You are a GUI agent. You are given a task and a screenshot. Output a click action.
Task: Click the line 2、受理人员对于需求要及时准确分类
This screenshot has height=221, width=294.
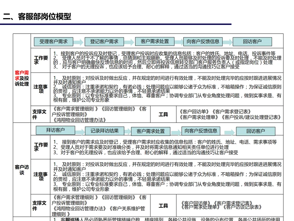[x=141, y=147]
